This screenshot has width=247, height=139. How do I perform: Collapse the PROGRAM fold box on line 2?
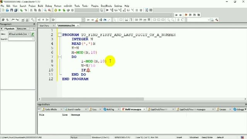pos(60,35)
